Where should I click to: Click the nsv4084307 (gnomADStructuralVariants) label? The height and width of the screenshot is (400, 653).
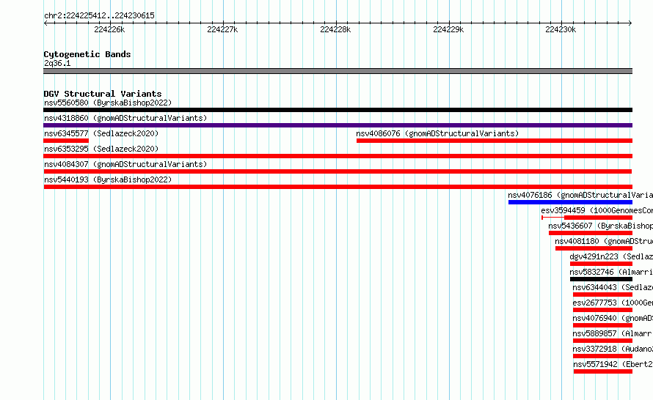tap(125, 164)
